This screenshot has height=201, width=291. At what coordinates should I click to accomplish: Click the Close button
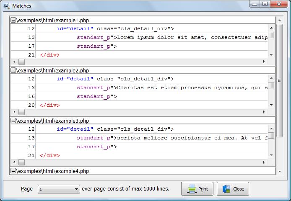pyautogui.click(x=233, y=189)
